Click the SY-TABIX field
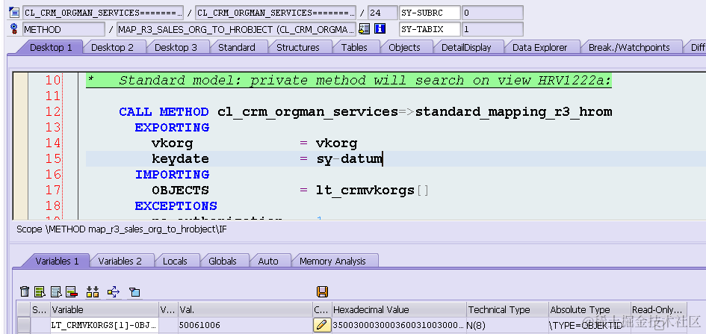The image size is (706, 334). pos(430,30)
